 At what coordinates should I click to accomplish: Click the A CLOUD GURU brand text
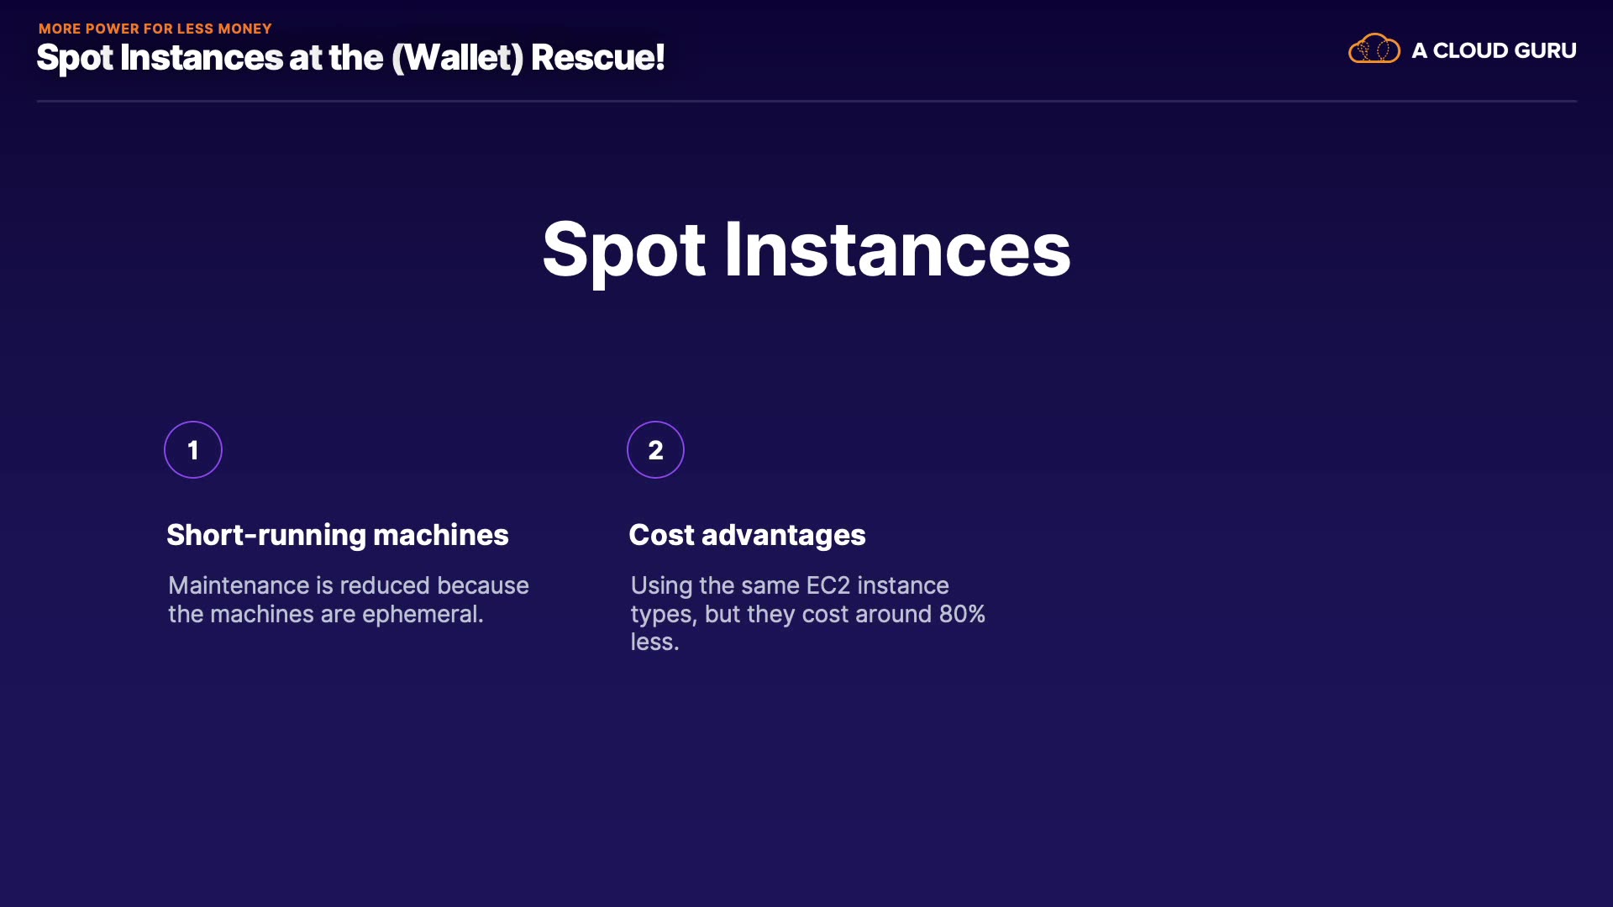pos(1494,50)
